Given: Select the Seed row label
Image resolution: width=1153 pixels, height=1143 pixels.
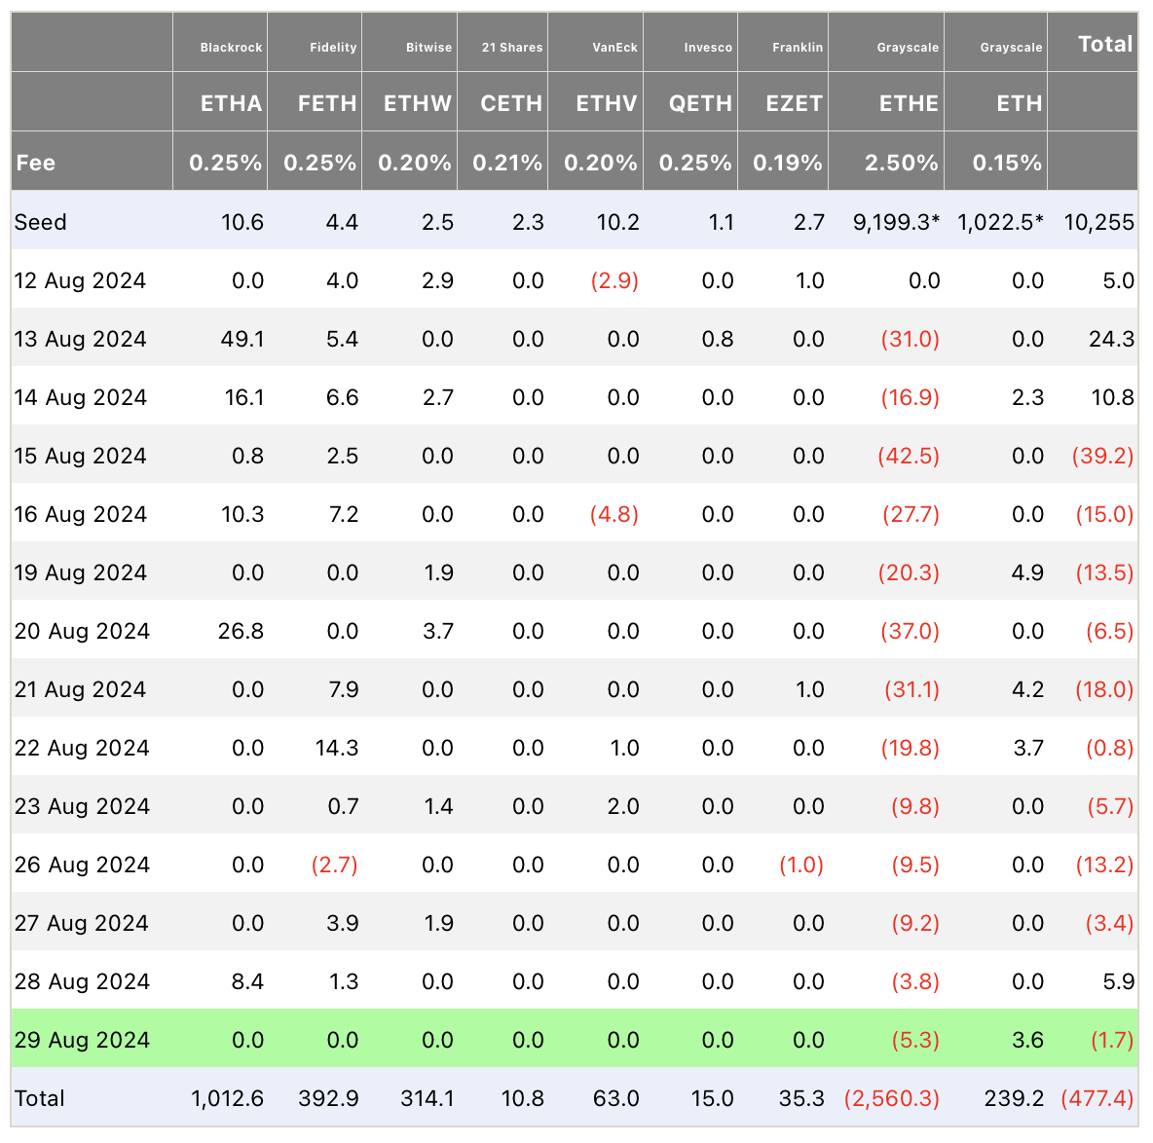Looking at the screenshot, I should click(x=41, y=222).
